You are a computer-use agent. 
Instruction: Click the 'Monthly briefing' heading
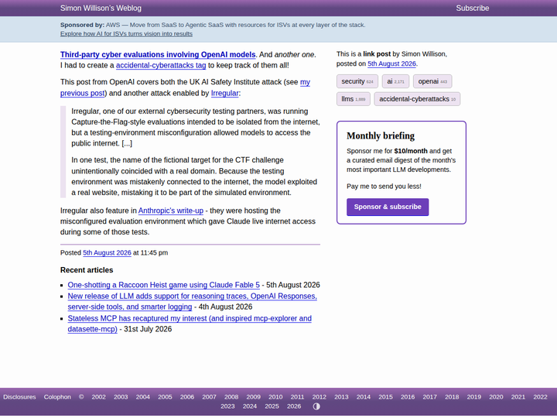(x=381, y=135)
